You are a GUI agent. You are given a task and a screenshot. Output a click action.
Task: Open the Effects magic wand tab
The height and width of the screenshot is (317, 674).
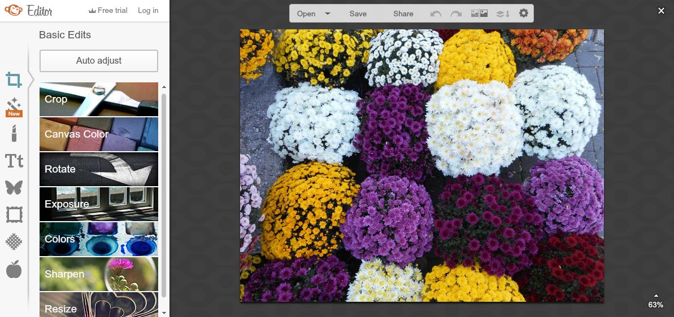pos(14,106)
